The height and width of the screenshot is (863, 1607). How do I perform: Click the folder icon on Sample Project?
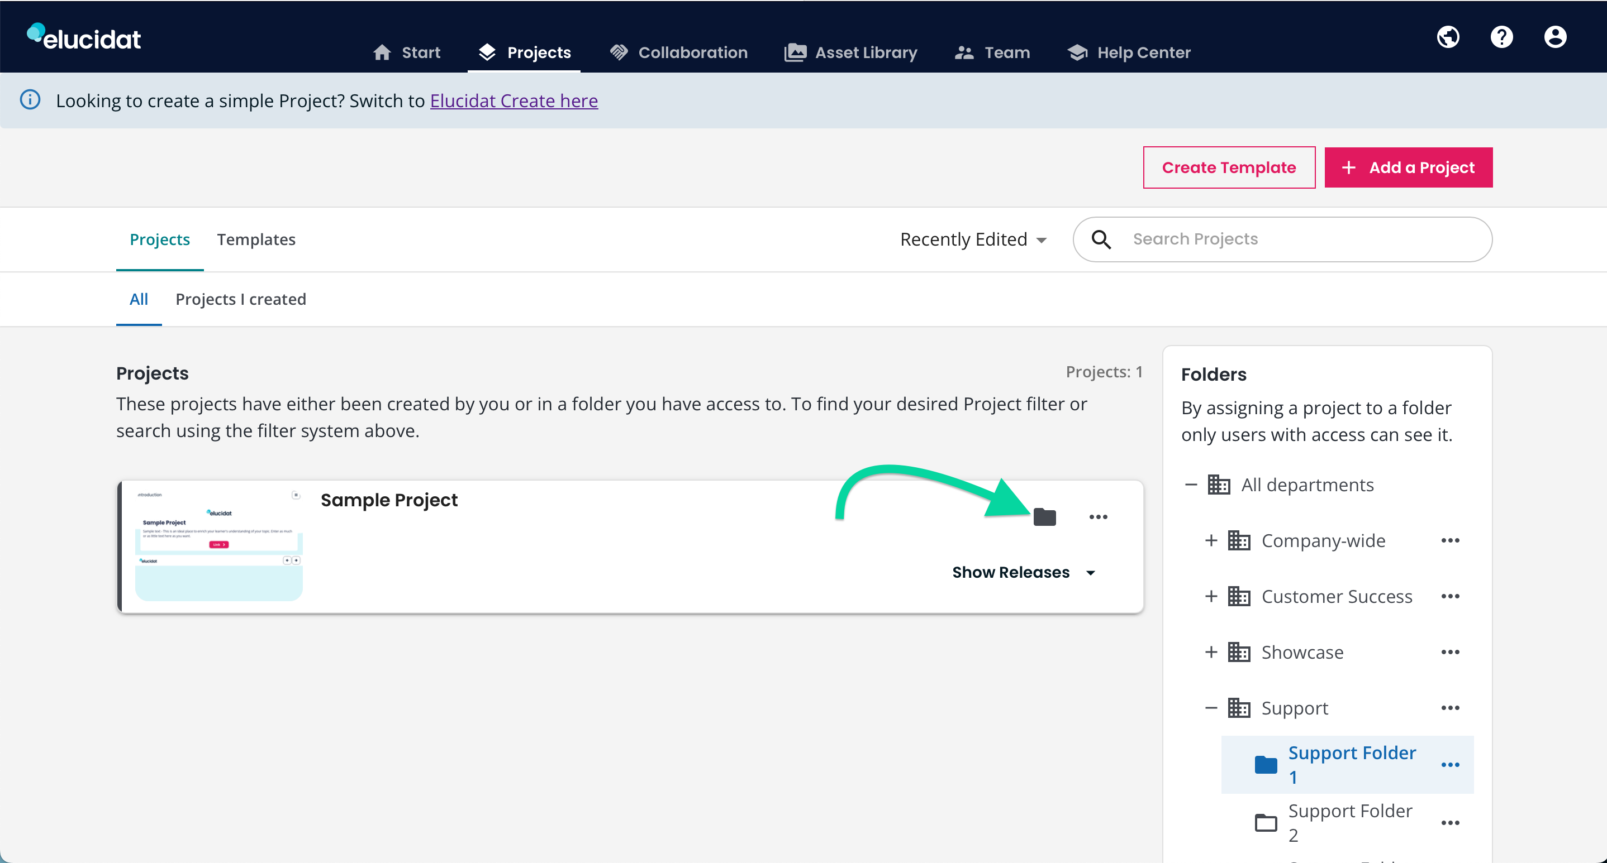pyautogui.click(x=1044, y=516)
